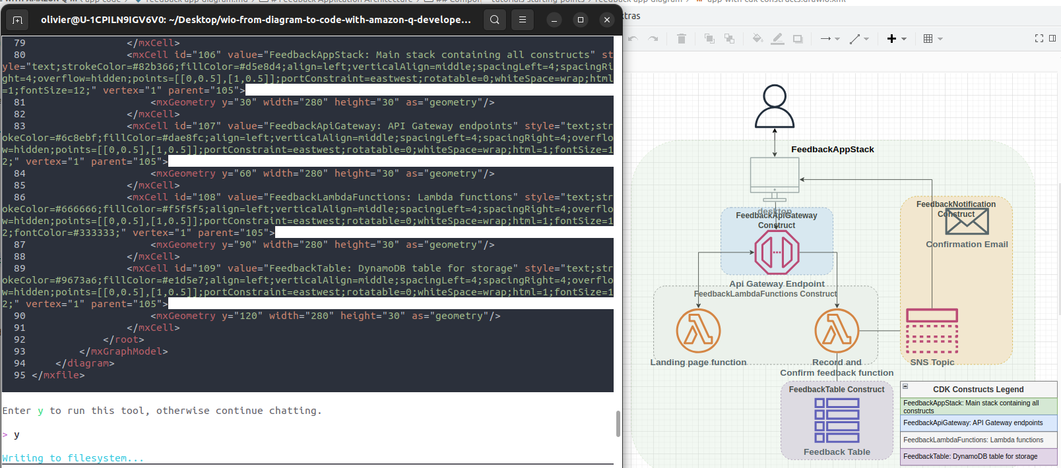The height and width of the screenshot is (468, 1061).
Task: Send selection to back icon
Action: pyautogui.click(x=729, y=39)
